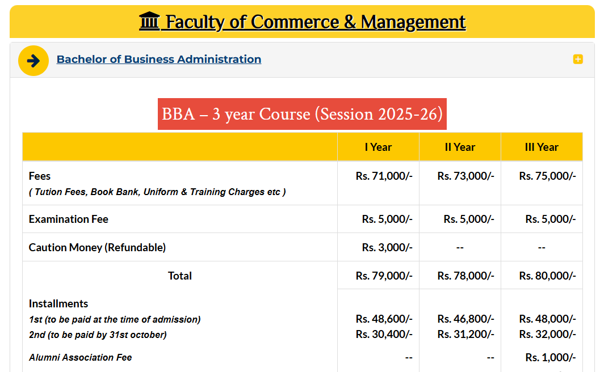Click the building icon beside Faculty title
600x372 pixels.
click(x=149, y=22)
